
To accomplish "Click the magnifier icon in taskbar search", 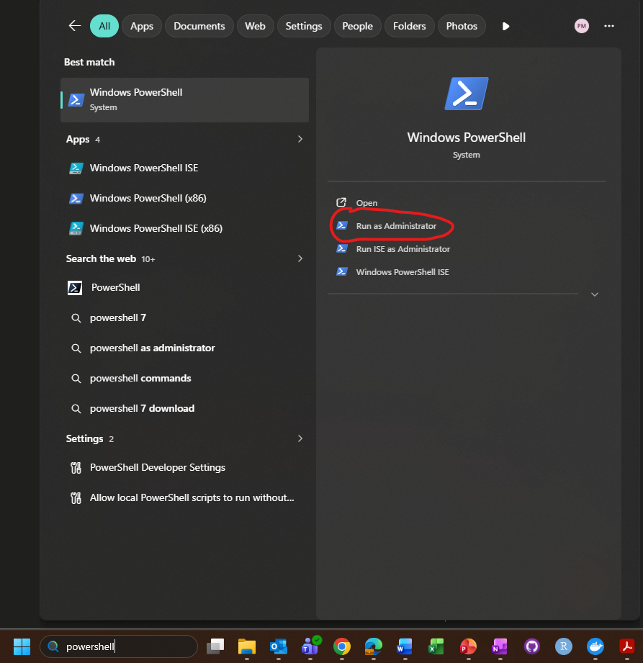I will 53,646.
